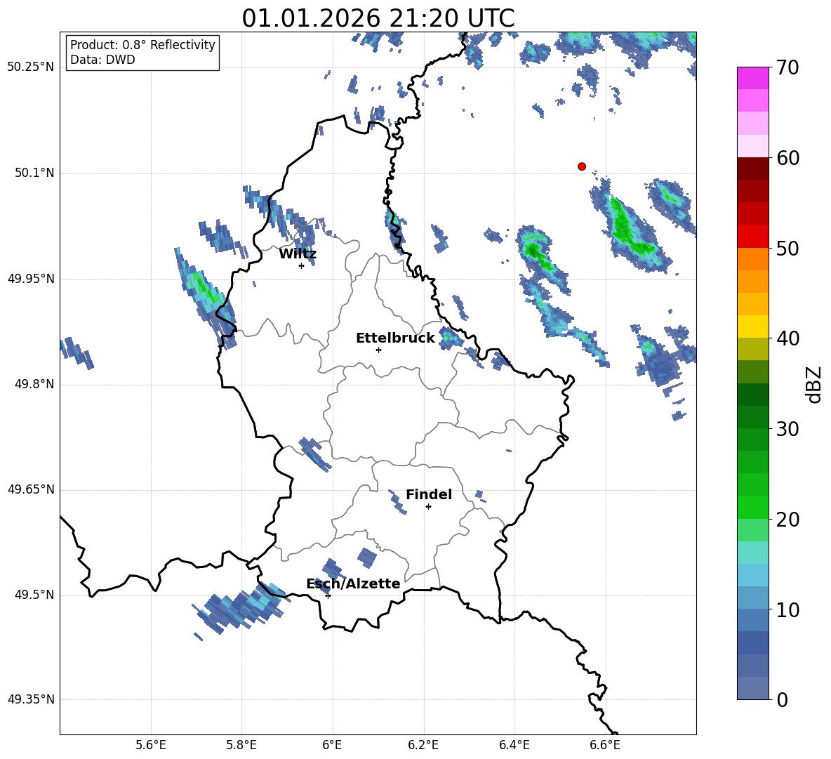Pick the bright green colorbar swatch at 20
The image size is (831, 759).
coord(752,508)
